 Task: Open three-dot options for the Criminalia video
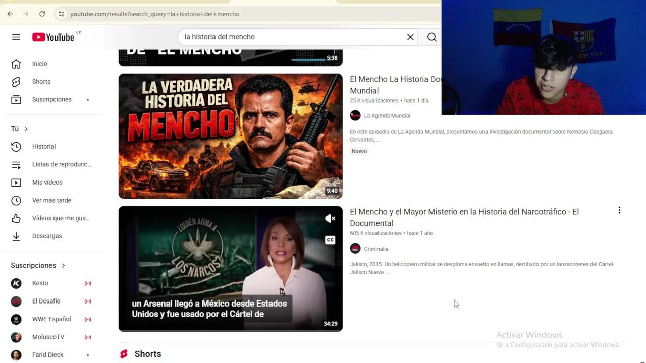click(619, 210)
